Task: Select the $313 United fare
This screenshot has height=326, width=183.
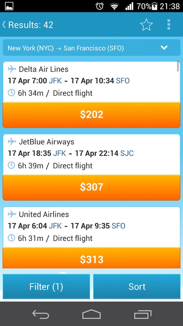Action: 91,258
